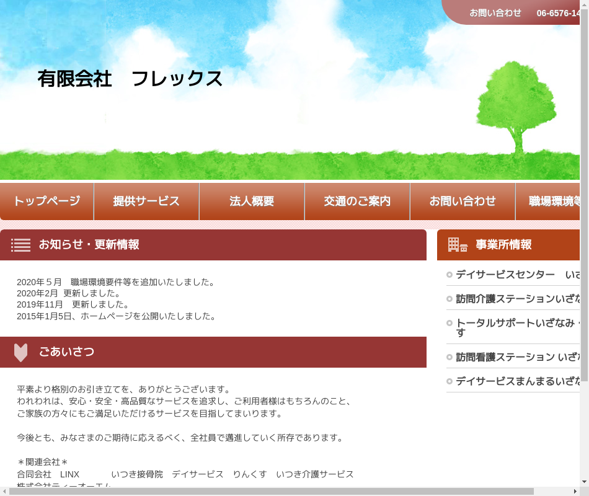
Task: Click the list icon beside お知らせ・更新情報
Action: [20, 245]
